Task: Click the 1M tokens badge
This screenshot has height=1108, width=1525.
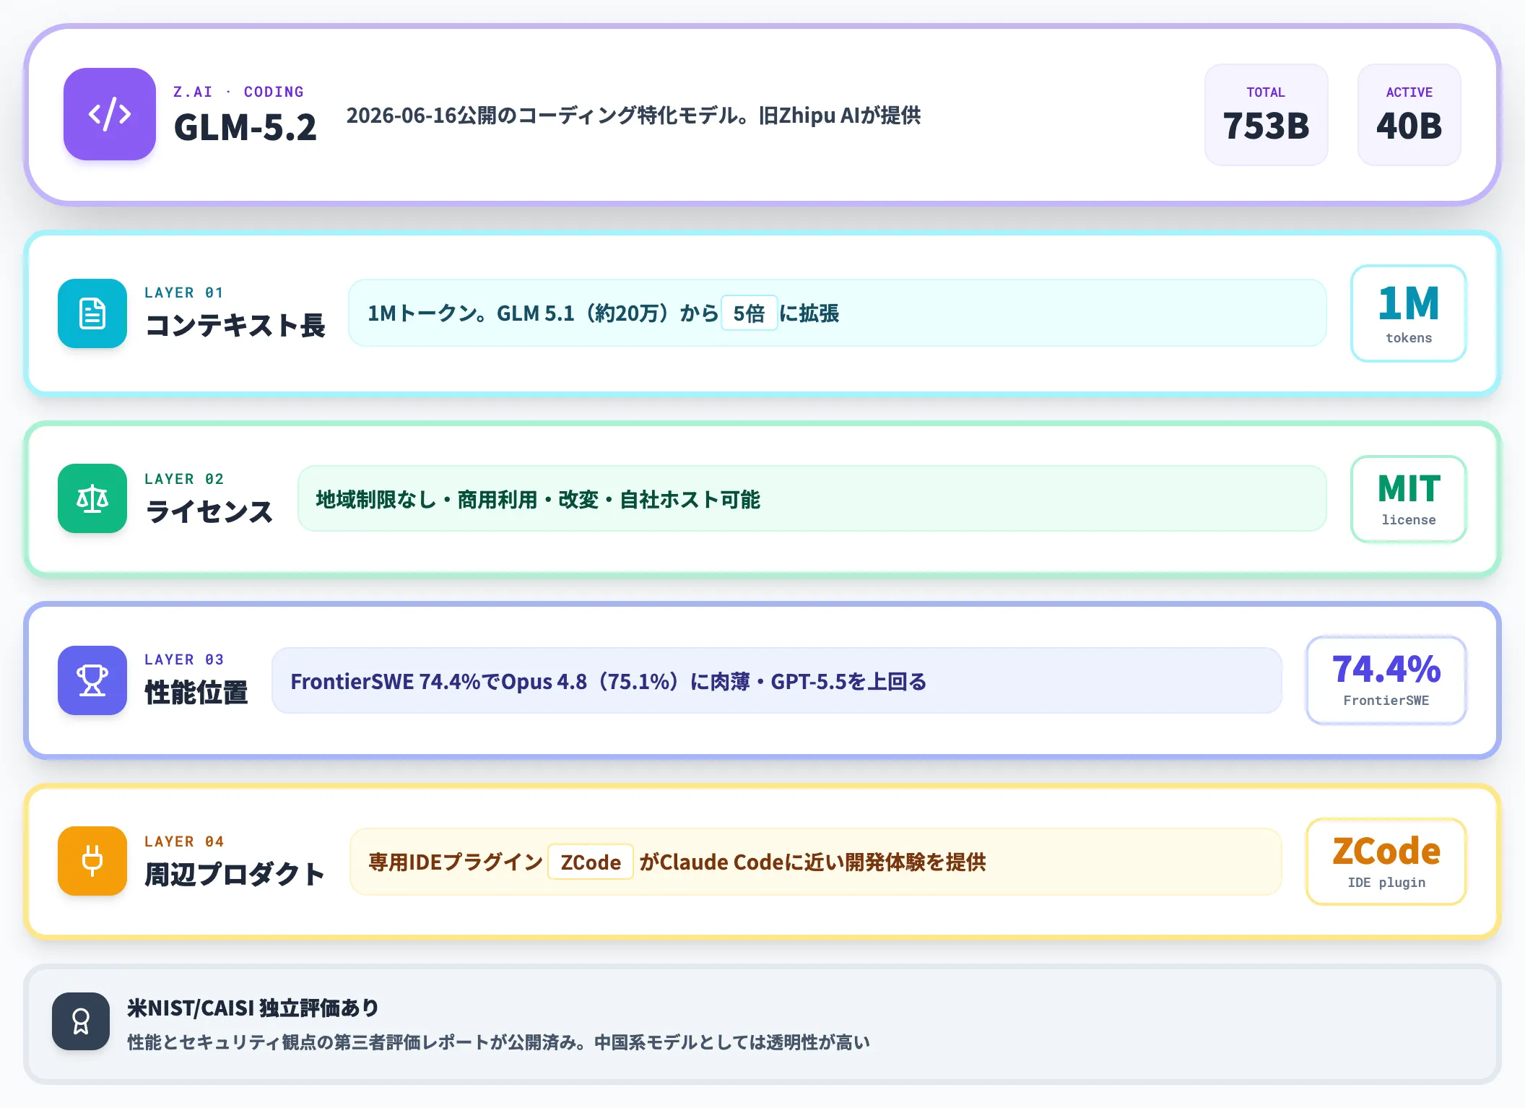Action: click(1408, 313)
